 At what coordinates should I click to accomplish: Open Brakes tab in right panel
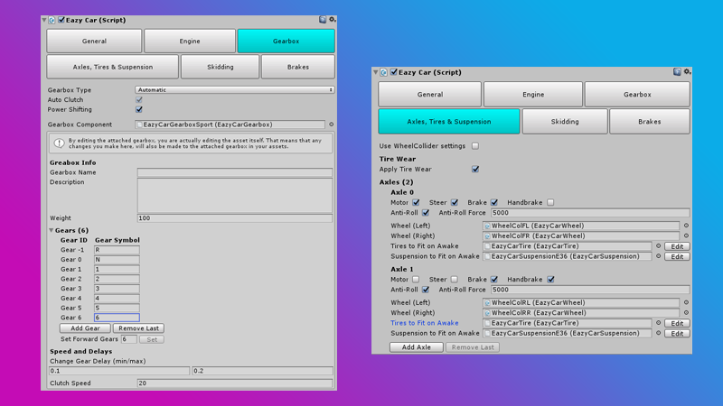pos(649,122)
